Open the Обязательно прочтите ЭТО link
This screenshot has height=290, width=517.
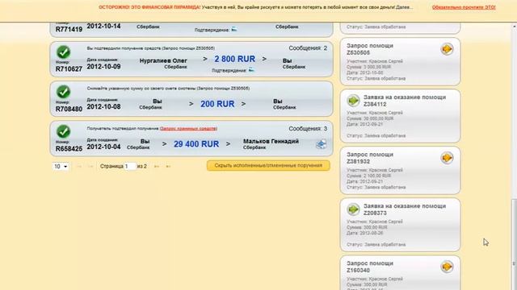point(464,7)
